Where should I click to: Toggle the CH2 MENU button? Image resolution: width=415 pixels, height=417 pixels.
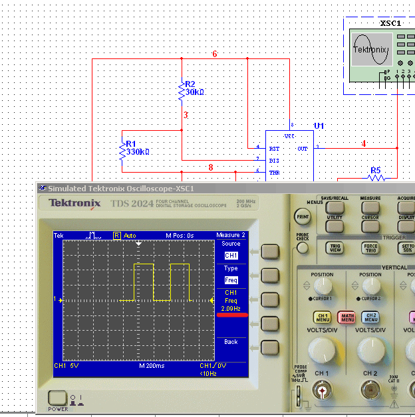coord(370,317)
